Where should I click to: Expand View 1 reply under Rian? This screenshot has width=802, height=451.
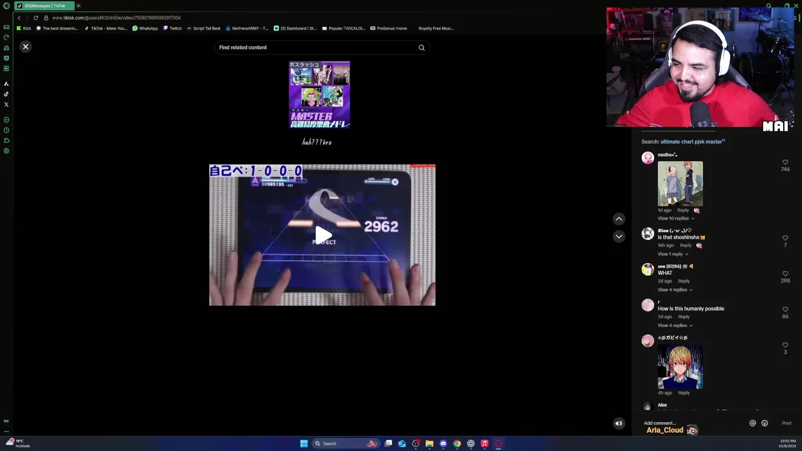click(x=673, y=254)
